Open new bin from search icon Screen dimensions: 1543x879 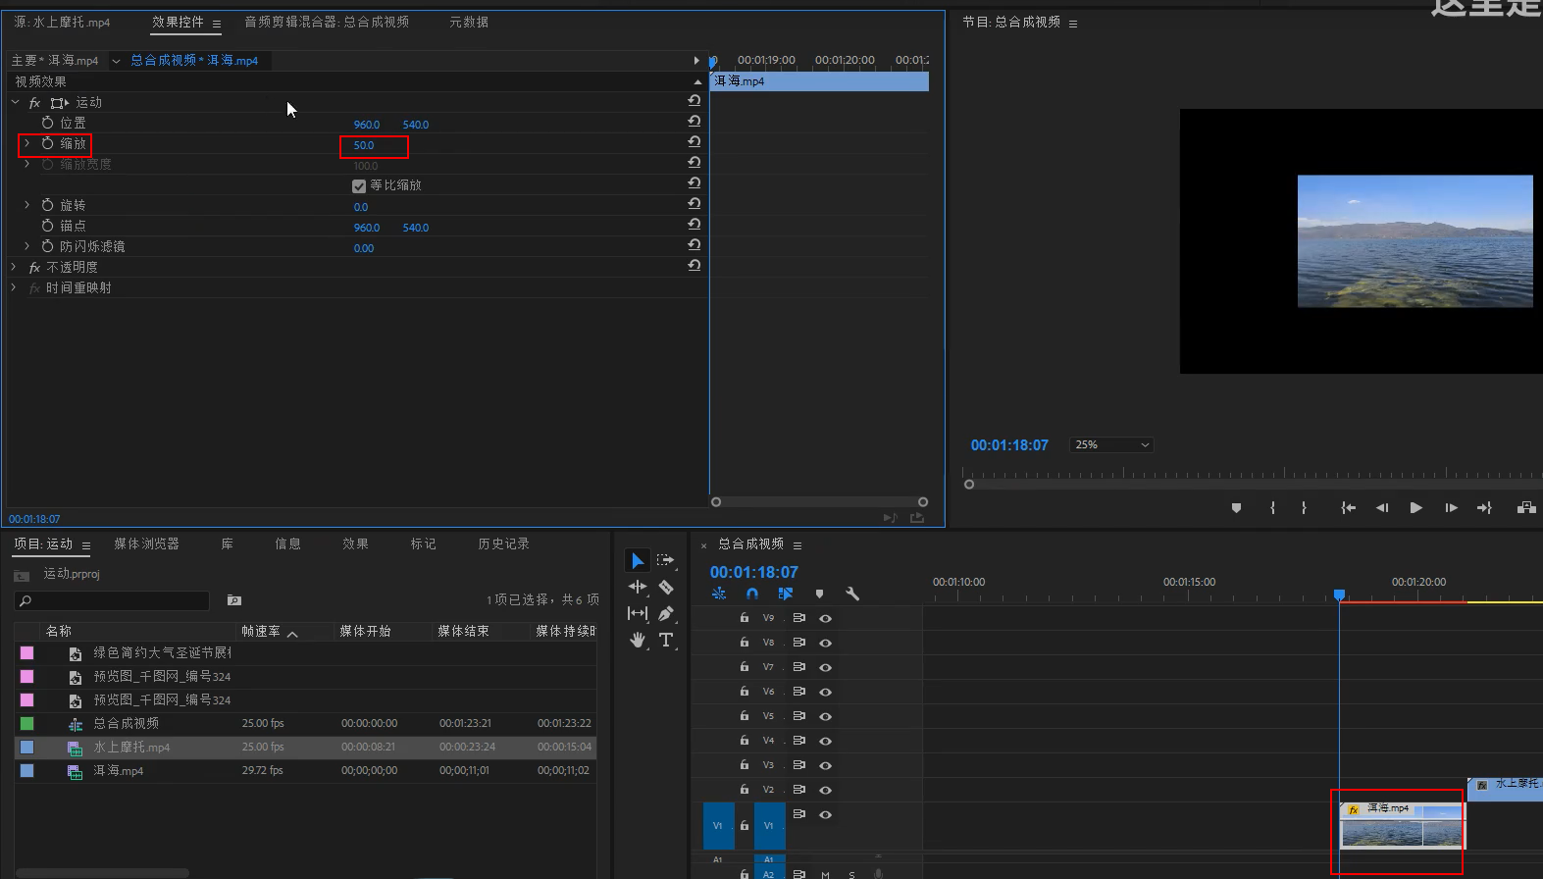(234, 599)
